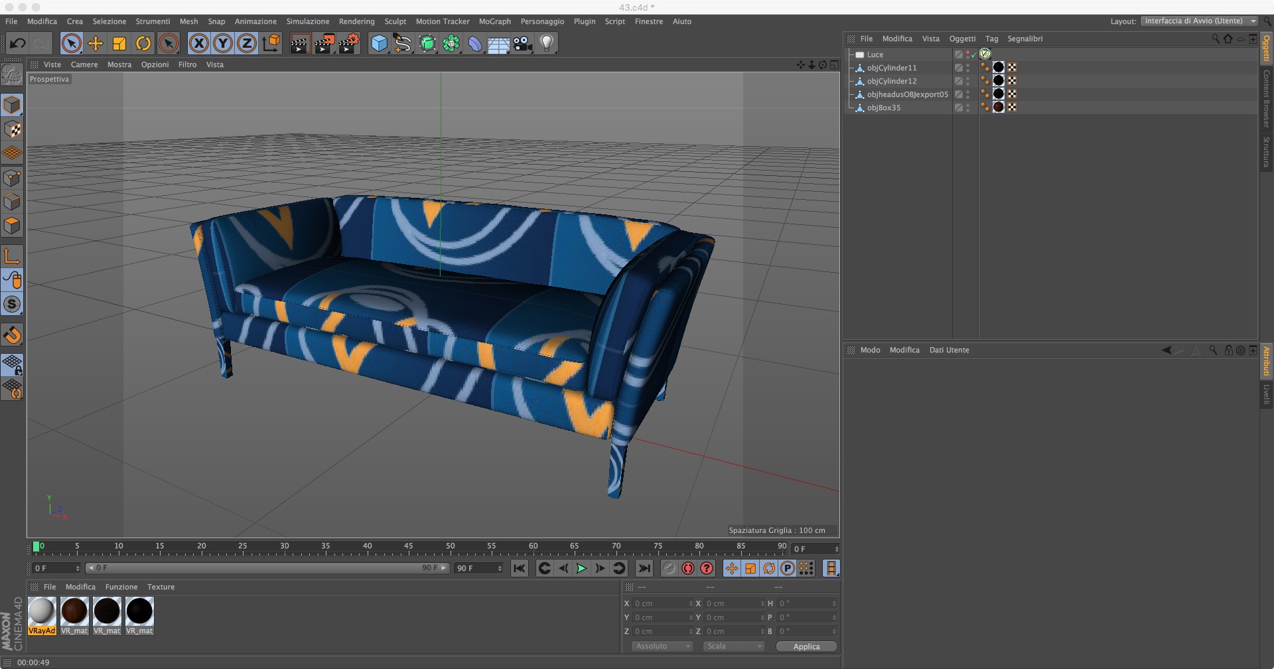This screenshot has height=669, width=1274.
Task: Click the blue deformer capsule icon
Action: point(475,44)
